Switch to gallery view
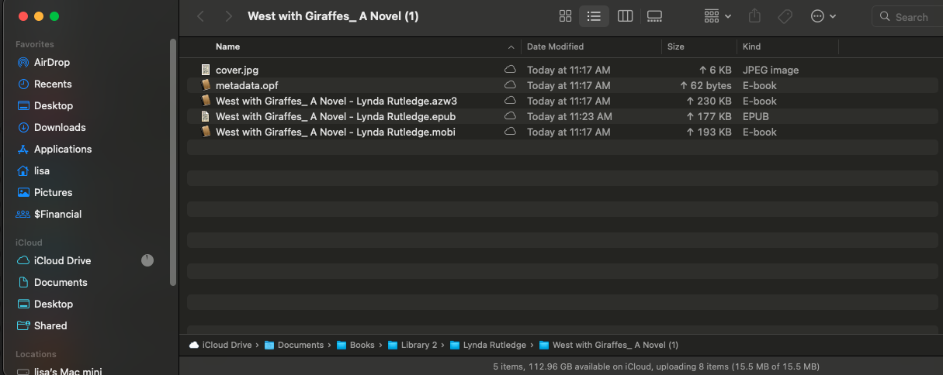Screen dimensions: 943x375 654,16
